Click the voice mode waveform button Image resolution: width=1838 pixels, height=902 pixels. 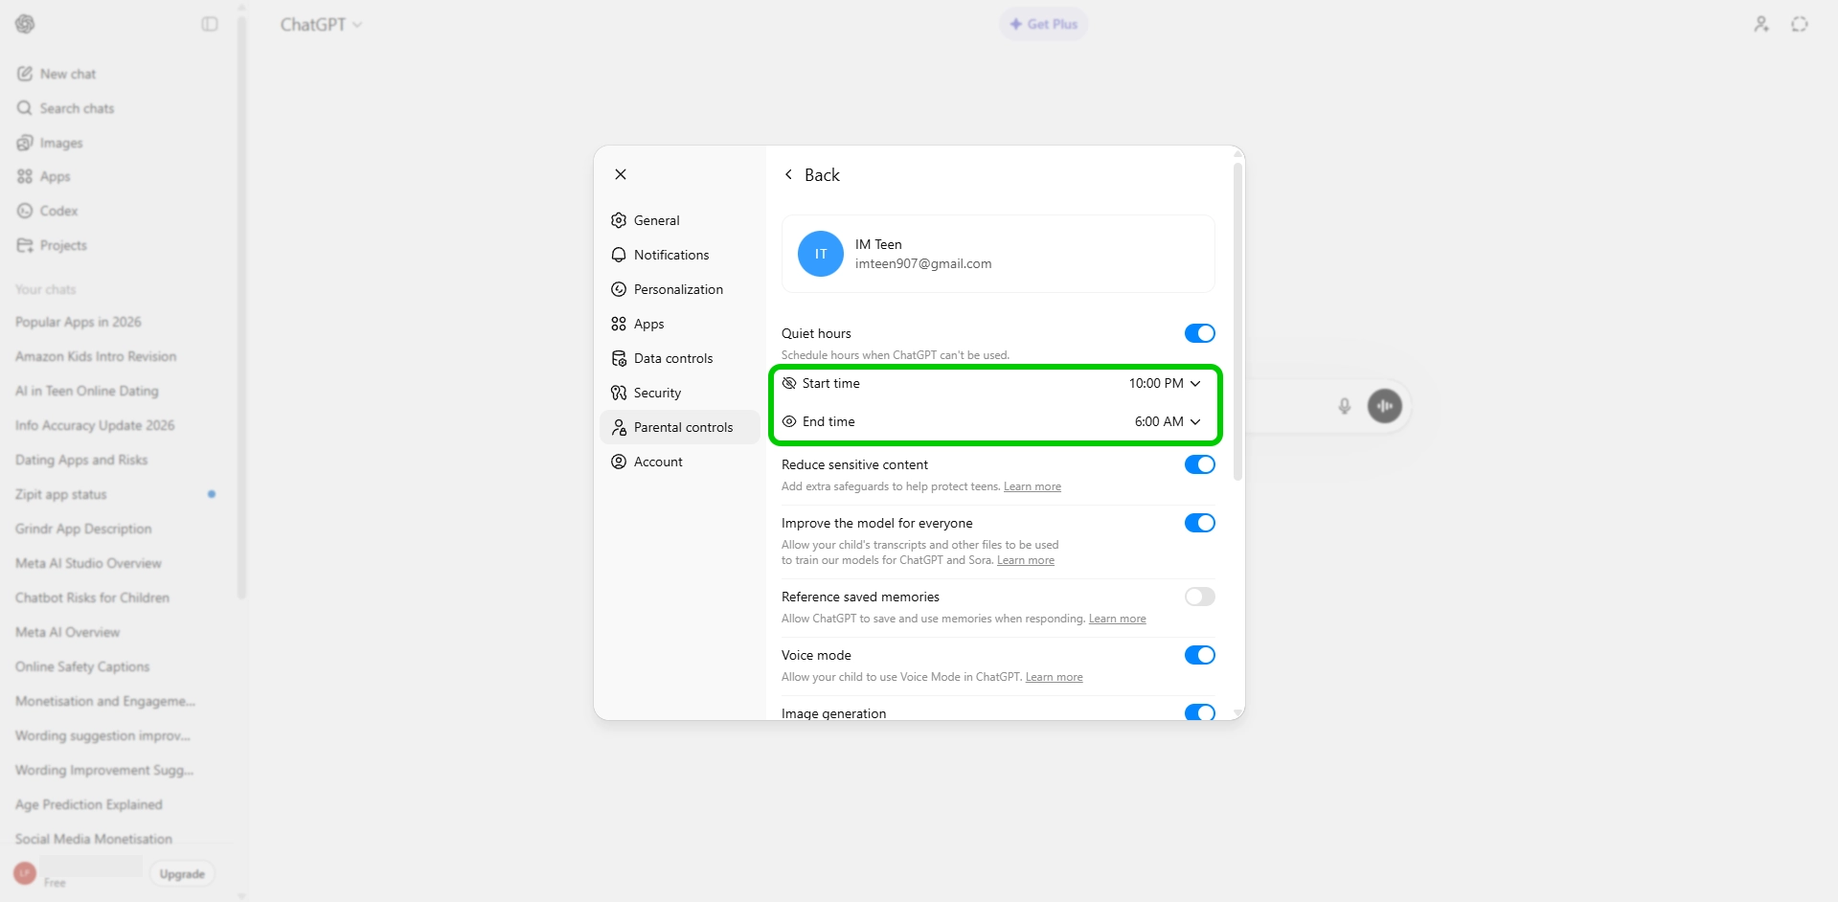tap(1384, 406)
